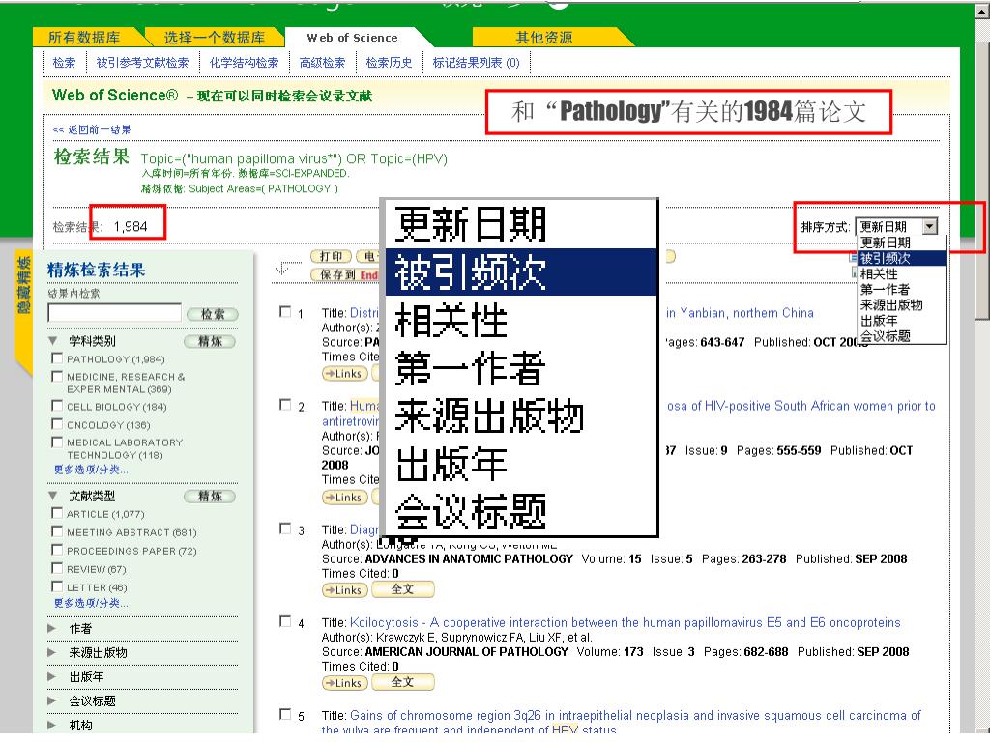Open 全文 full text for result 4
The height and width of the screenshot is (742, 990).
(403, 682)
